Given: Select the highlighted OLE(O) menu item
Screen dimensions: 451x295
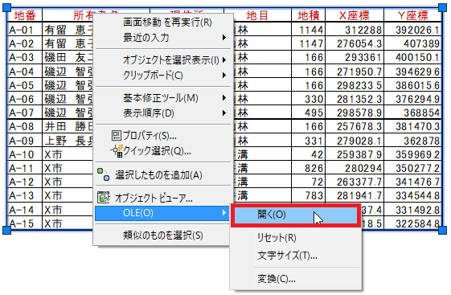Looking at the screenshot, I should [x=162, y=213].
